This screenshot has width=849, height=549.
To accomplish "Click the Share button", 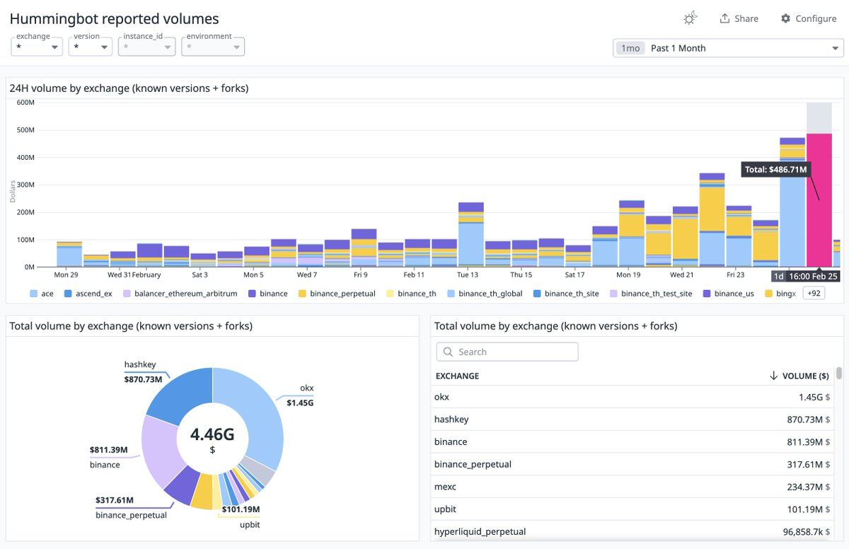I will coord(739,18).
